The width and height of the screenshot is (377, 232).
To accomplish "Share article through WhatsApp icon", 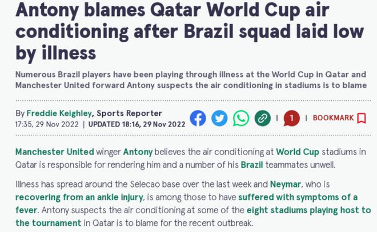I will tap(241, 118).
